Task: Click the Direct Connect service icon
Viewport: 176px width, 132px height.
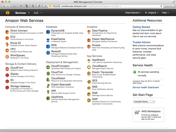Action: (7, 32)
